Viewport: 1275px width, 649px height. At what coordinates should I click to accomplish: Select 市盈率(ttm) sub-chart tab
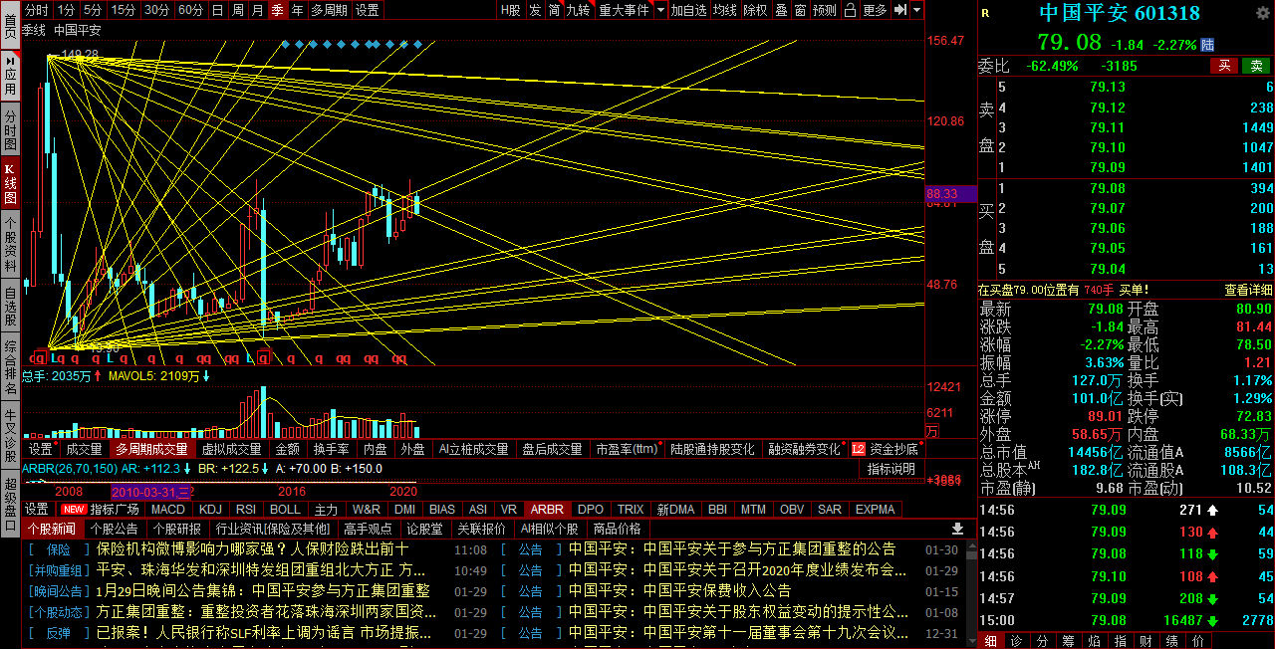[x=628, y=449]
